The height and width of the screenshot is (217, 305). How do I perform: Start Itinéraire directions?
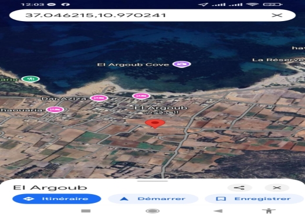point(57,199)
